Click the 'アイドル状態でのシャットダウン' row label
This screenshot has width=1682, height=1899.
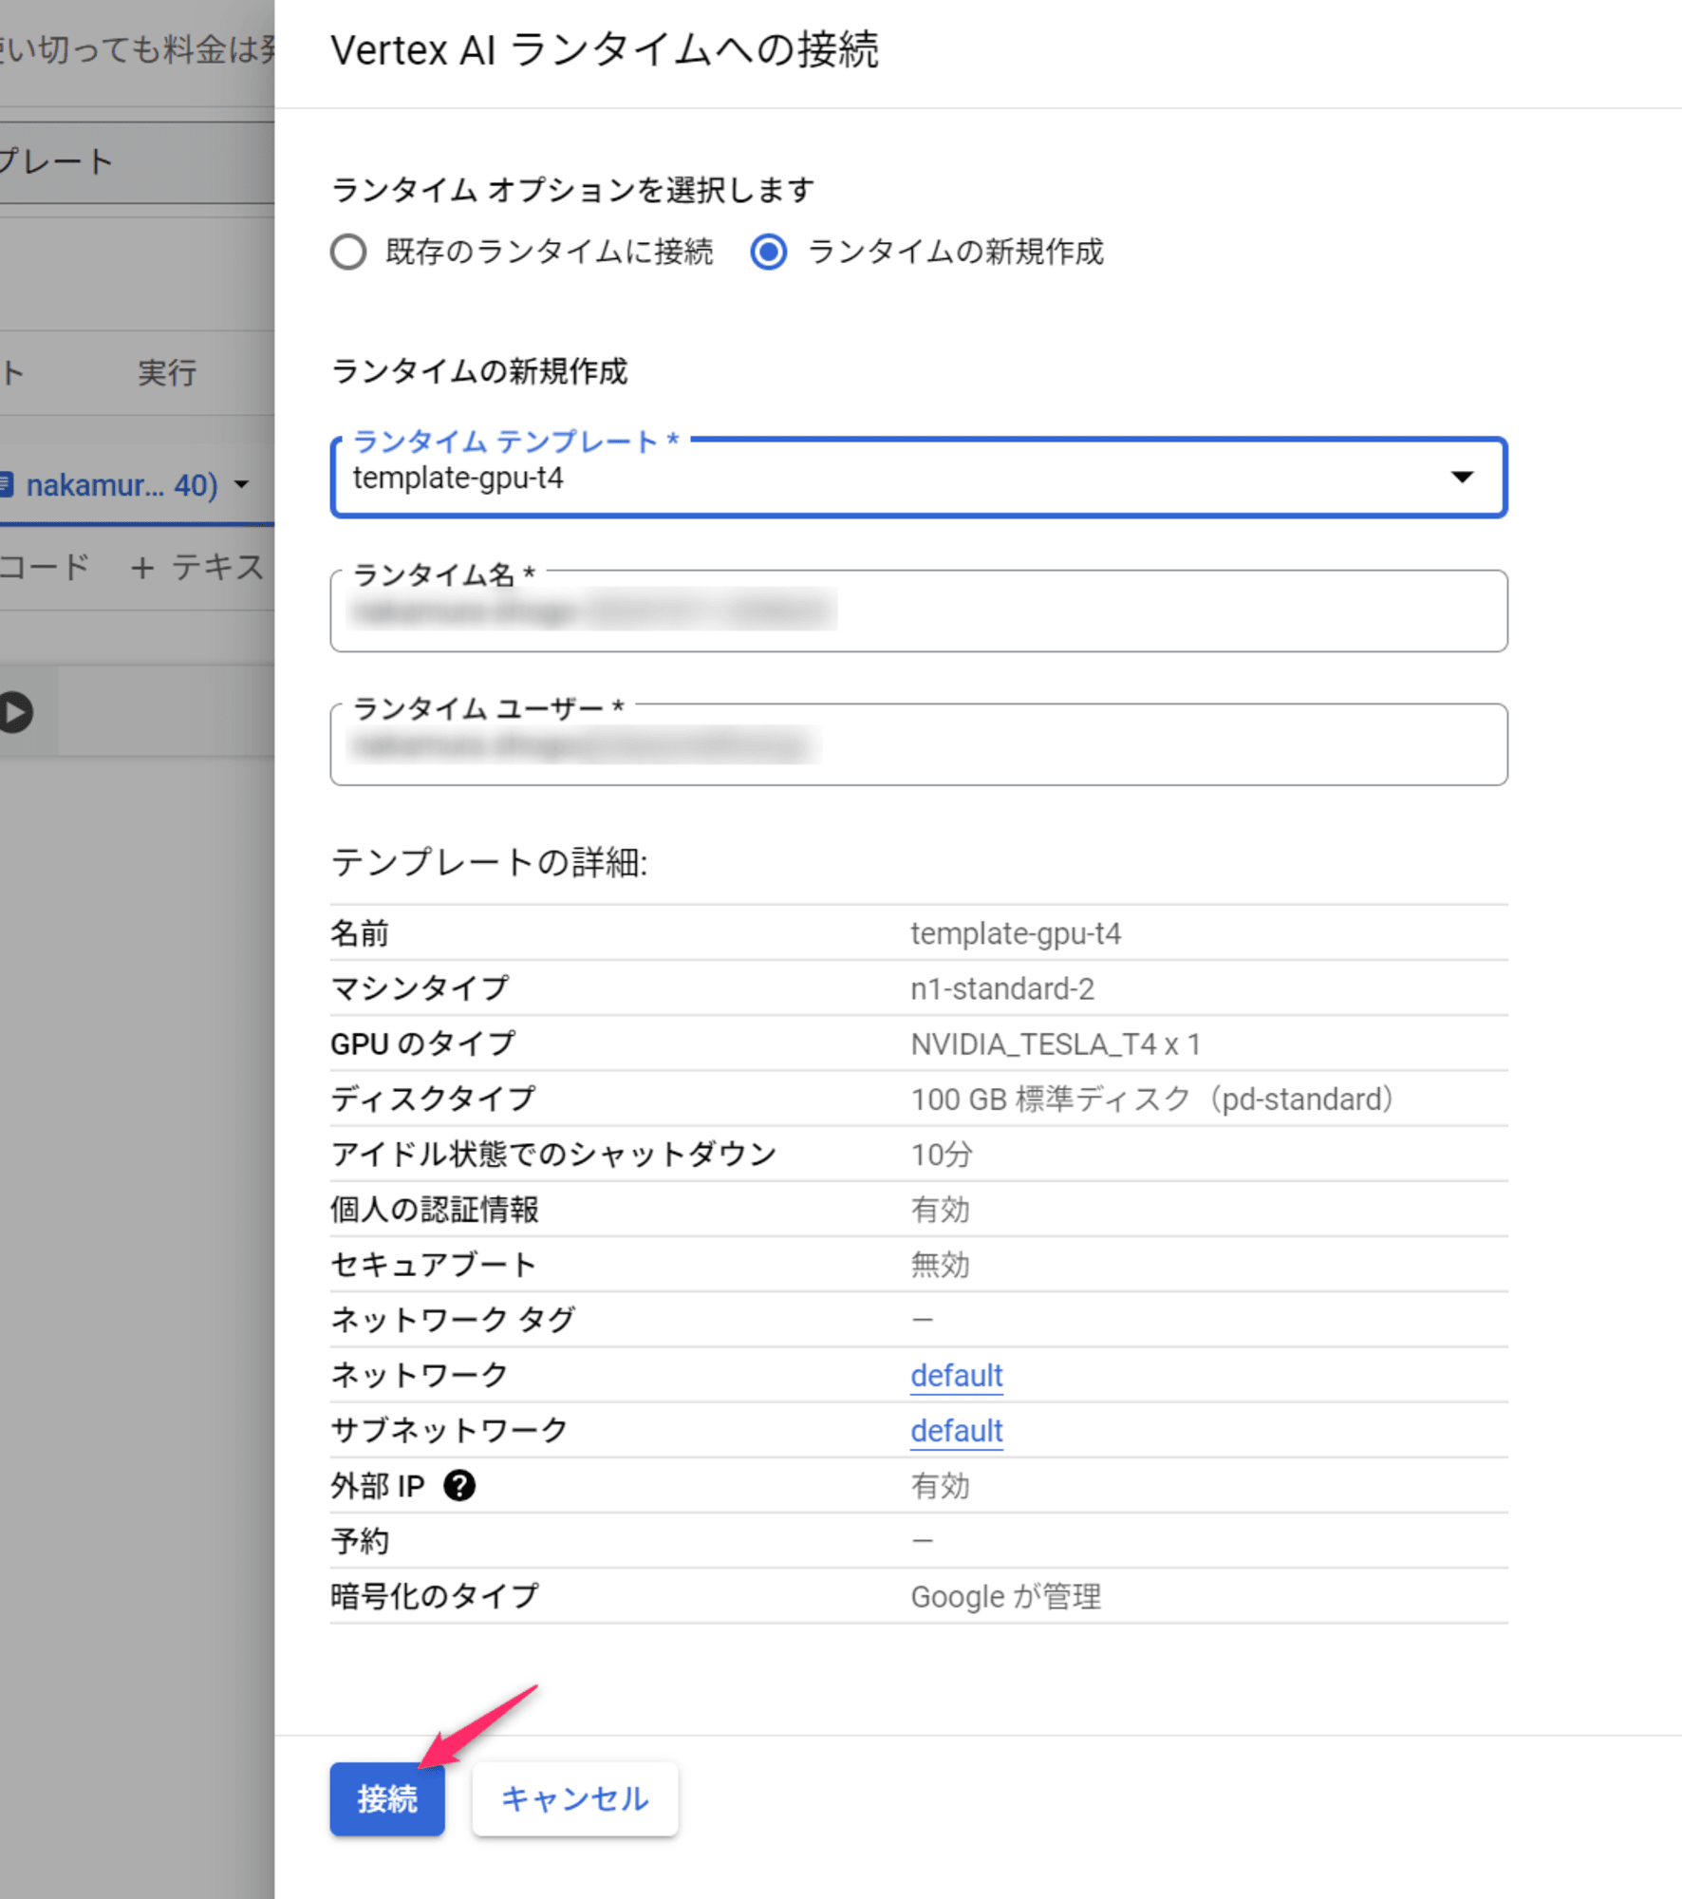click(x=553, y=1154)
